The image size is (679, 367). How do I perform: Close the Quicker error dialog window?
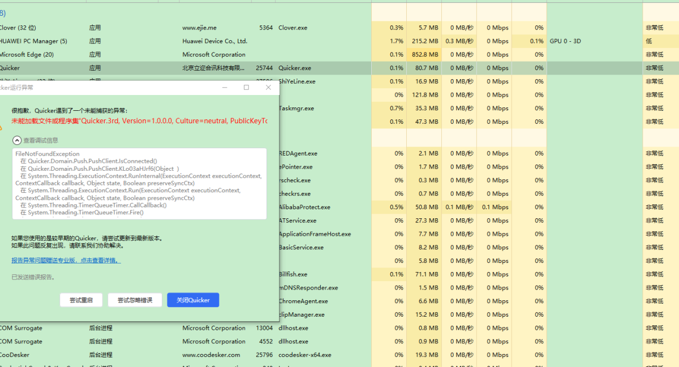[268, 88]
